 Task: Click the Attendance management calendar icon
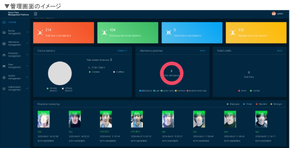[4, 44]
